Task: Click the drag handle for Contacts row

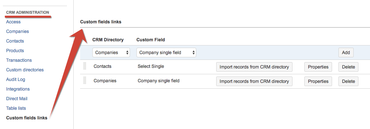Action: click(x=85, y=67)
